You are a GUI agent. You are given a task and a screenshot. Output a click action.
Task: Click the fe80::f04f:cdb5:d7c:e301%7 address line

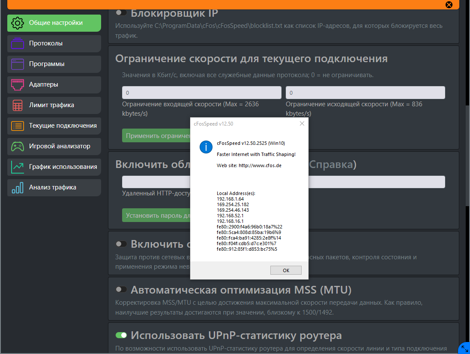[246, 243]
